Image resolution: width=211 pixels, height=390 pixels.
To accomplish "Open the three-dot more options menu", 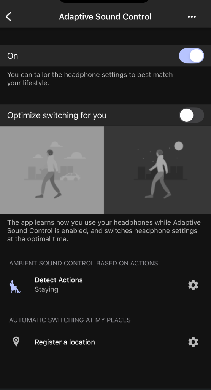I will pyautogui.click(x=192, y=17).
